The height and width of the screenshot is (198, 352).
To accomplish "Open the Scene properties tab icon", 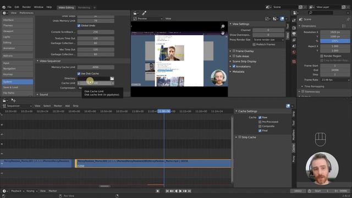I will coord(294,46).
